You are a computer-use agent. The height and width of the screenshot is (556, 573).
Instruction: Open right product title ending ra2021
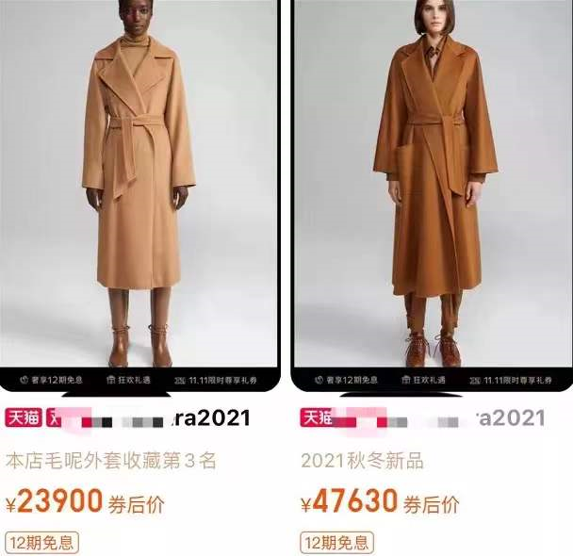point(423,417)
